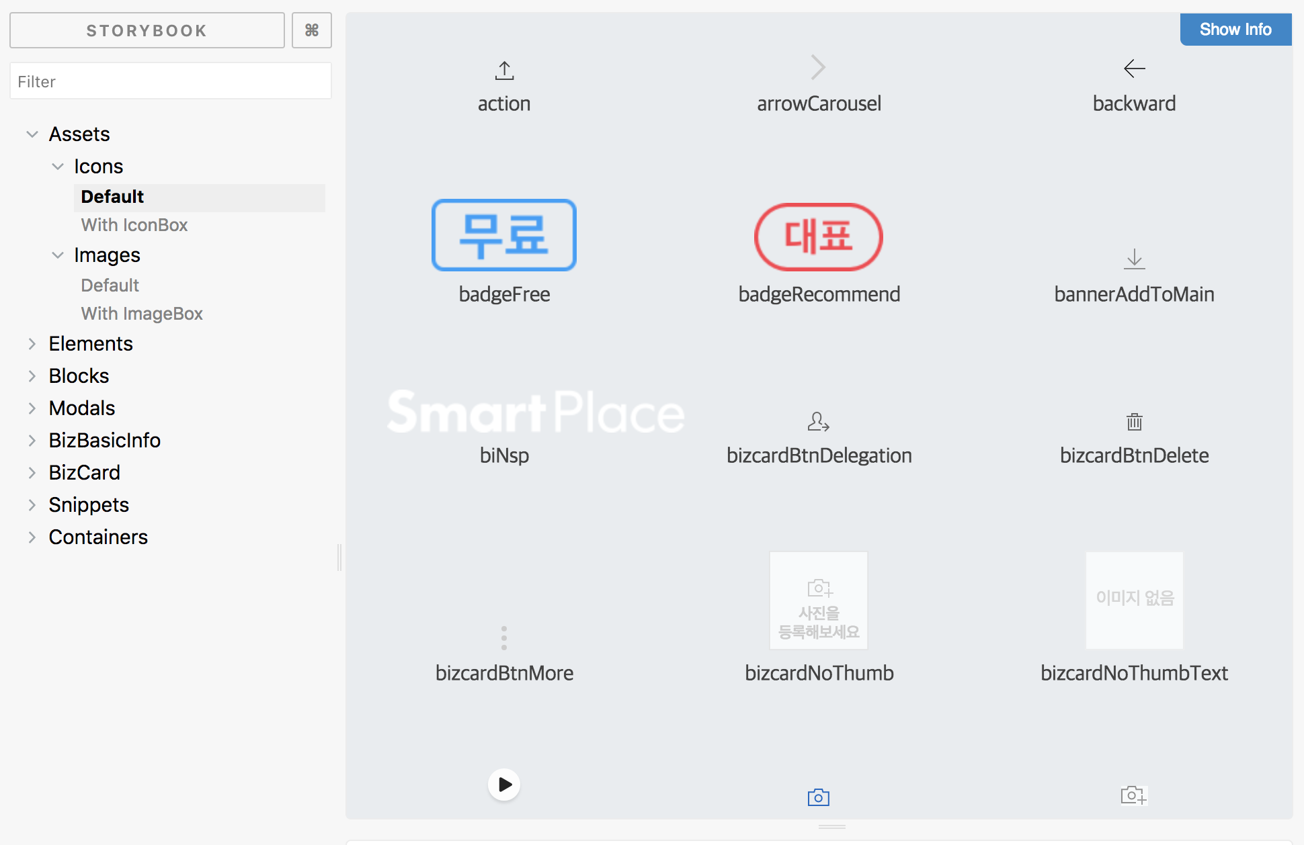Click the bannerAddToMain download icon
1304x845 pixels.
1134,259
